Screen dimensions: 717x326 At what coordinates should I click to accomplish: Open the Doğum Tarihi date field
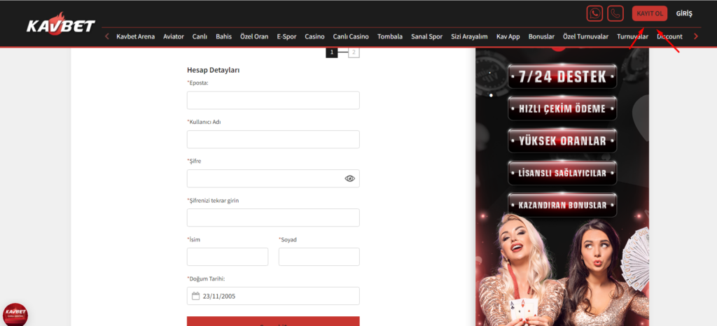[273, 296]
